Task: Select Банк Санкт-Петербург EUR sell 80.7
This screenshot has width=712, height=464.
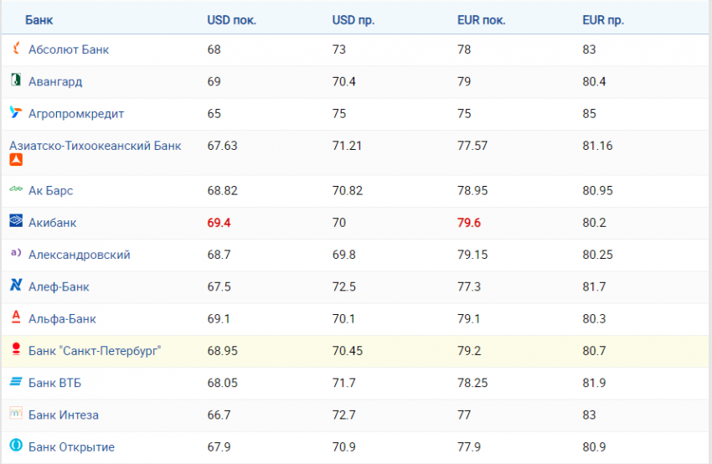Action: 595,351
